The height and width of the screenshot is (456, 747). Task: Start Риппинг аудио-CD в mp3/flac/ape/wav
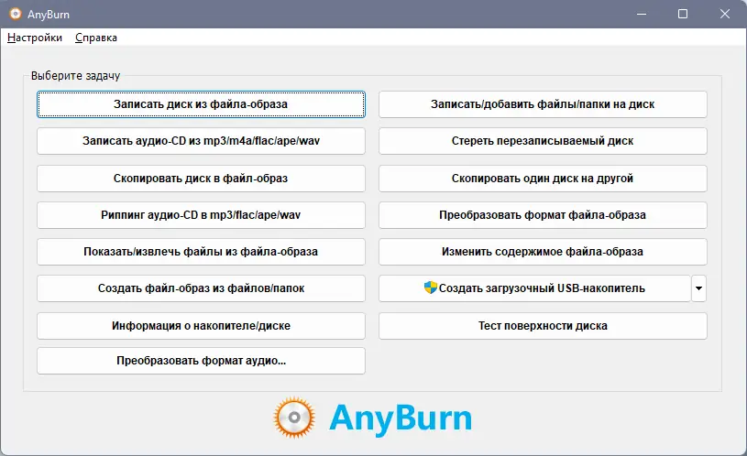(201, 215)
